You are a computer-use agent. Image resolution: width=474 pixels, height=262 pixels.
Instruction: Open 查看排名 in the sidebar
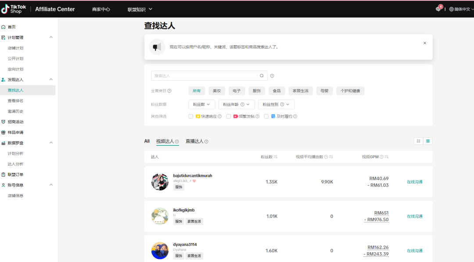coord(15,101)
